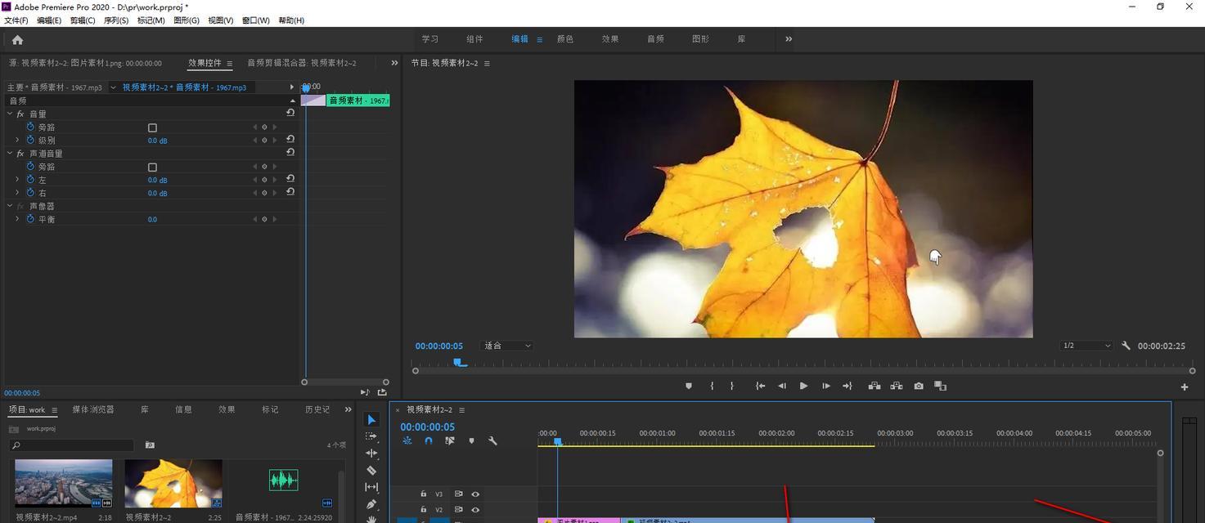
Task: Click the Home icon
Action: tap(17, 39)
